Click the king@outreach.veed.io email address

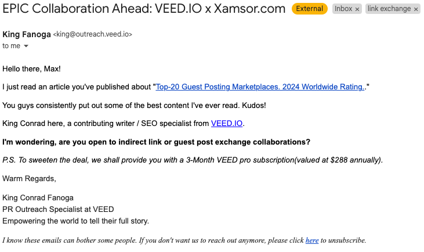(x=93, y=35)
